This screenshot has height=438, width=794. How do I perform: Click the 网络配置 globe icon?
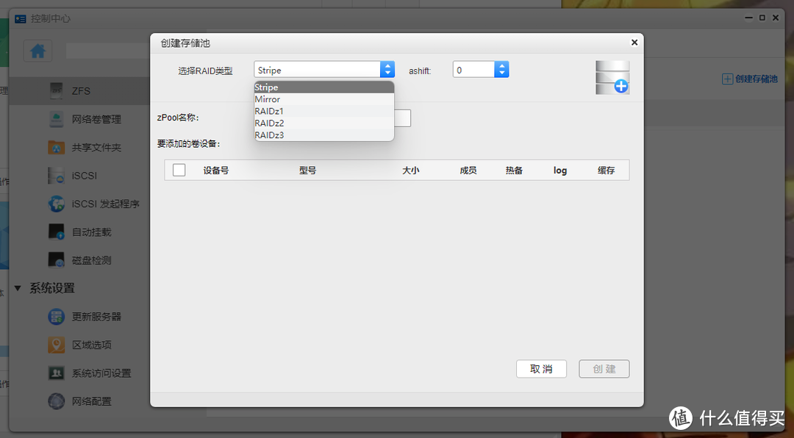tap(56, 401)
